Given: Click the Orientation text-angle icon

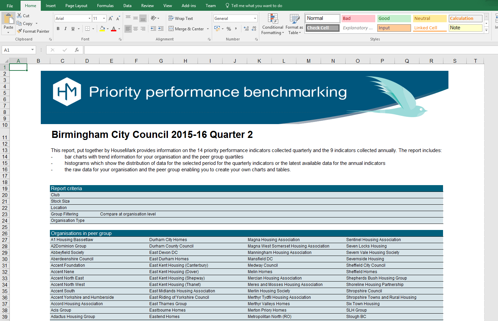Looking at the screenshot, I should click(153, 18).
